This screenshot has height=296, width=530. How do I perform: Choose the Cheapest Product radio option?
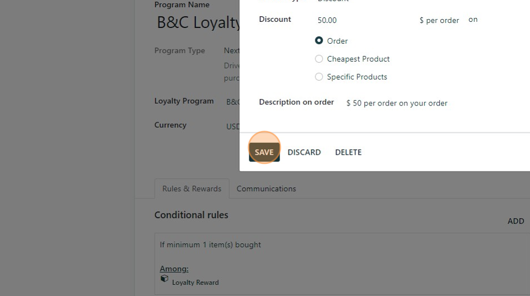pyautogui.click(x=319, y=59)
